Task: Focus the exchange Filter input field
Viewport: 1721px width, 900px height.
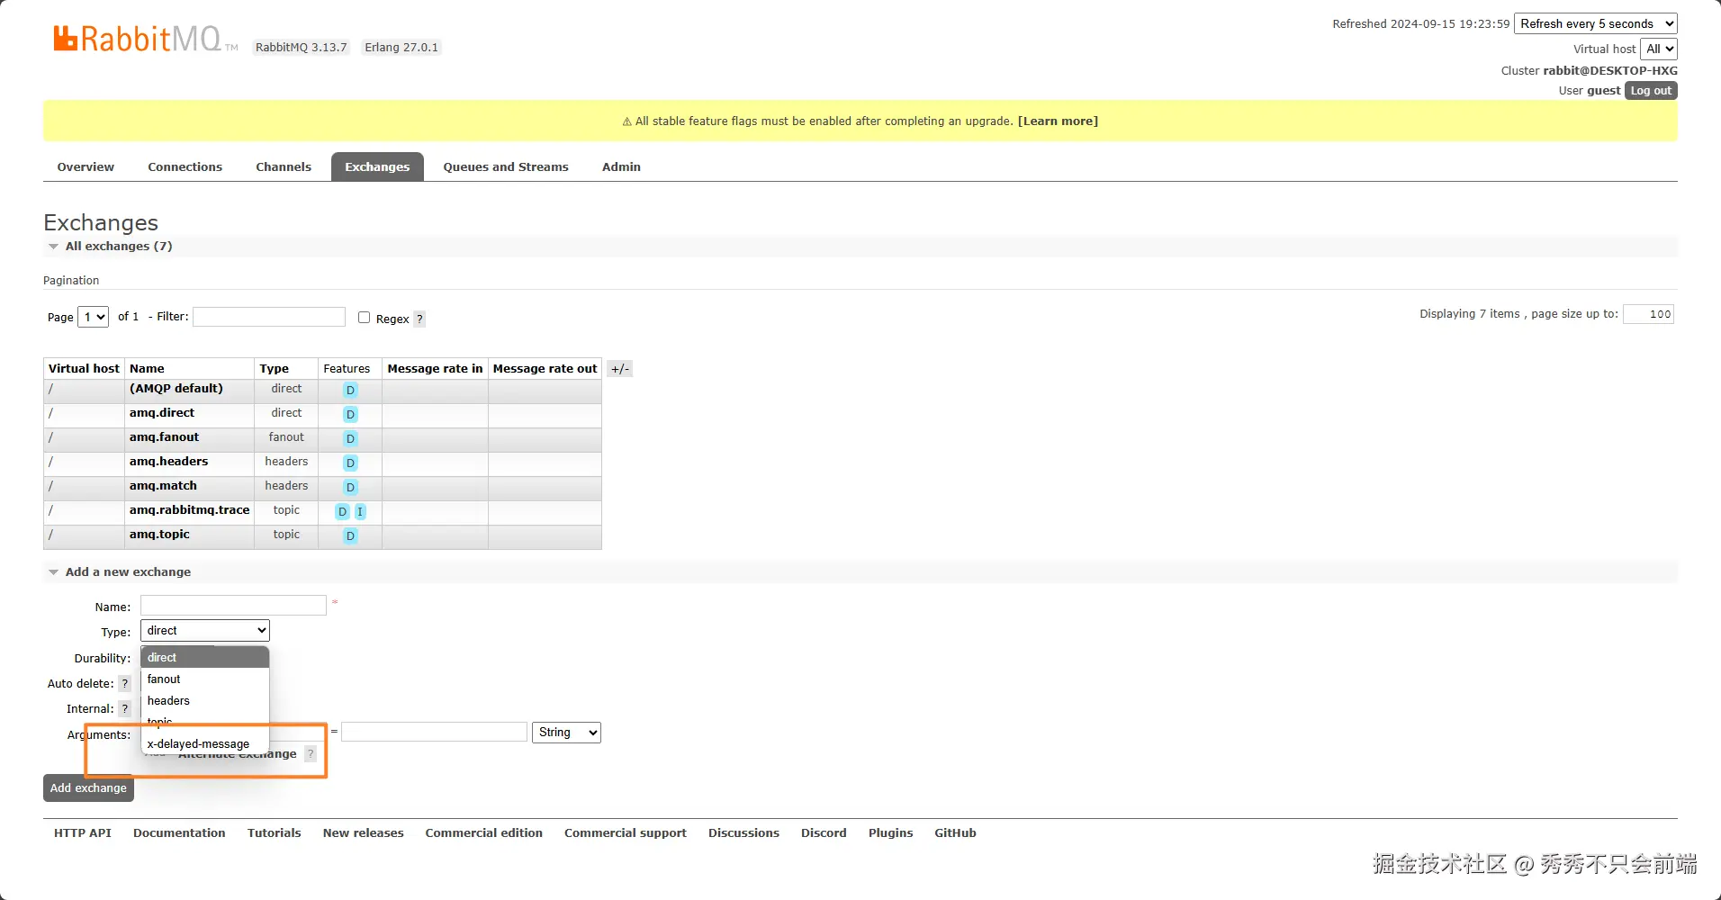Action: click(269, 317)
